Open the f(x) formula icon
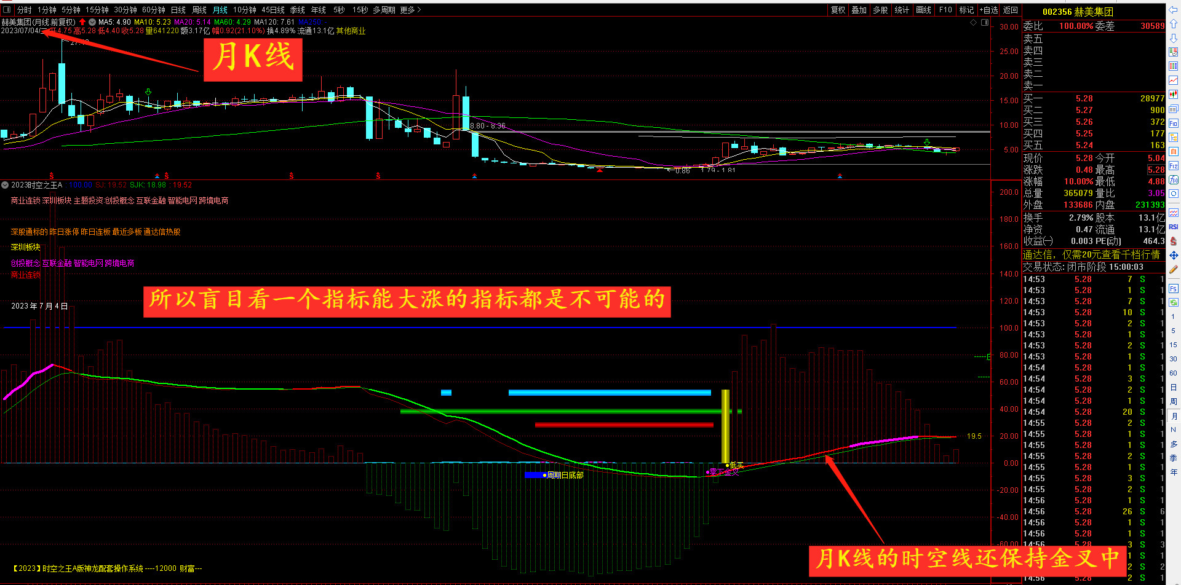1181x585 pixels. (1174, 180)
